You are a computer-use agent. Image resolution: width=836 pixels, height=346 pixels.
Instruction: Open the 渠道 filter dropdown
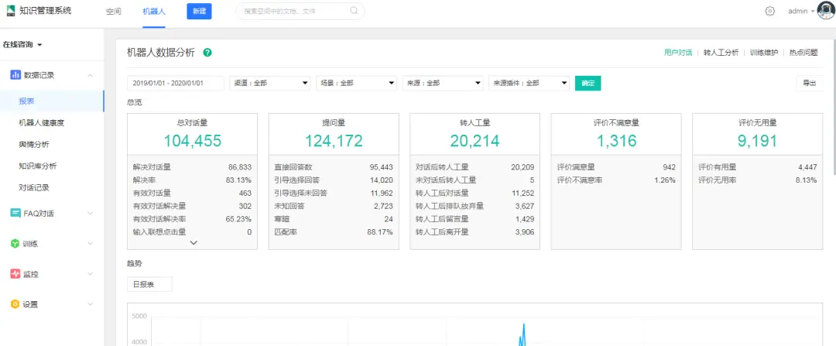269,83
